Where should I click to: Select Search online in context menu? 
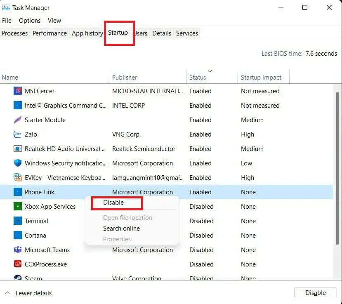(x=121, y=229)
